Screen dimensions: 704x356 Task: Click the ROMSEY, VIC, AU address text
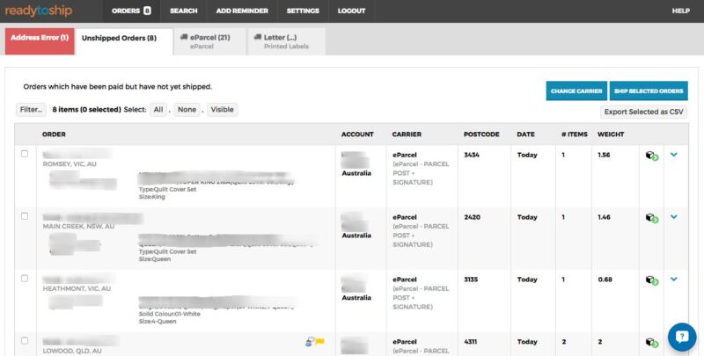pyautogui.click(x=70, y=164)
